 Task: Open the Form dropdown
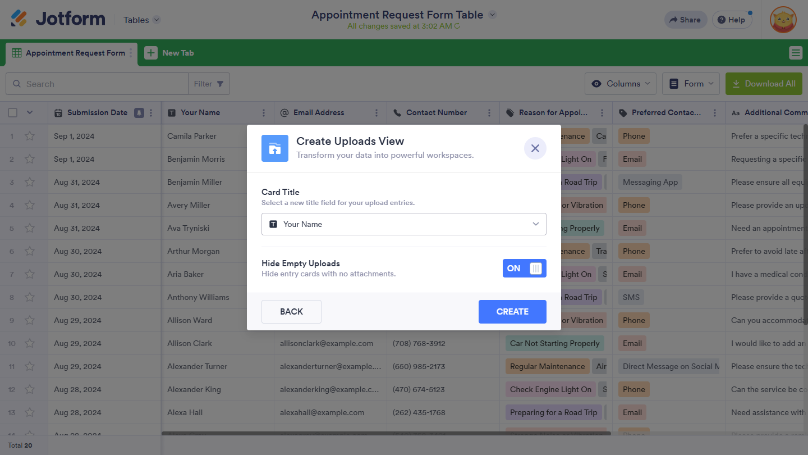(x=691, y=84)
